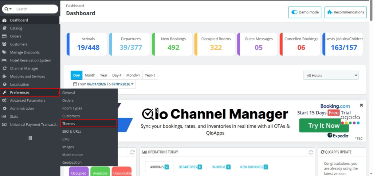Click the Hotel Reservation System bed icon
The height and width of the screenshot is (176, 373).
tap(4, 60)
